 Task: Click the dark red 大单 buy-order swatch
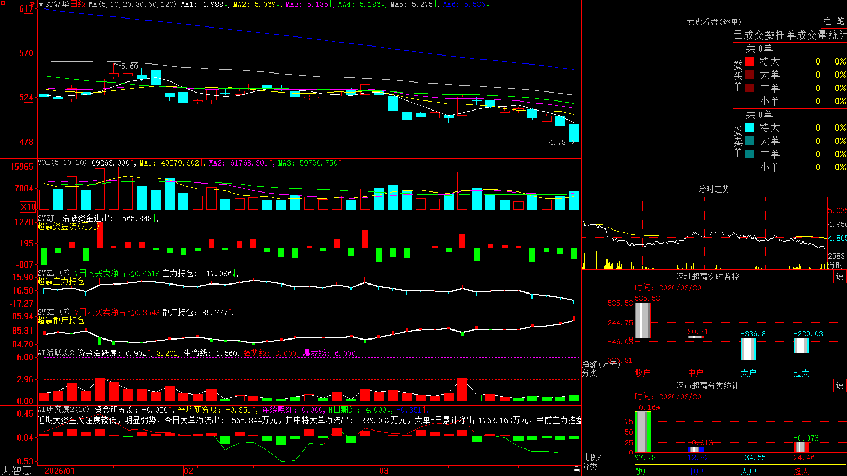tap(750, 75)
